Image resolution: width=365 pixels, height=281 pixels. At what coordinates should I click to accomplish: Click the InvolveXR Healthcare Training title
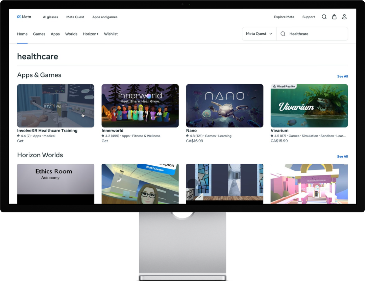[x=47, y=131]
